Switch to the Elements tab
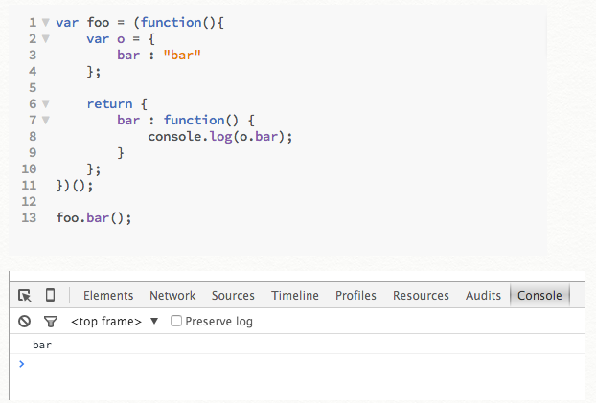Image resolution: width=596 pixels, height=403 pixels. click(108, 295)
